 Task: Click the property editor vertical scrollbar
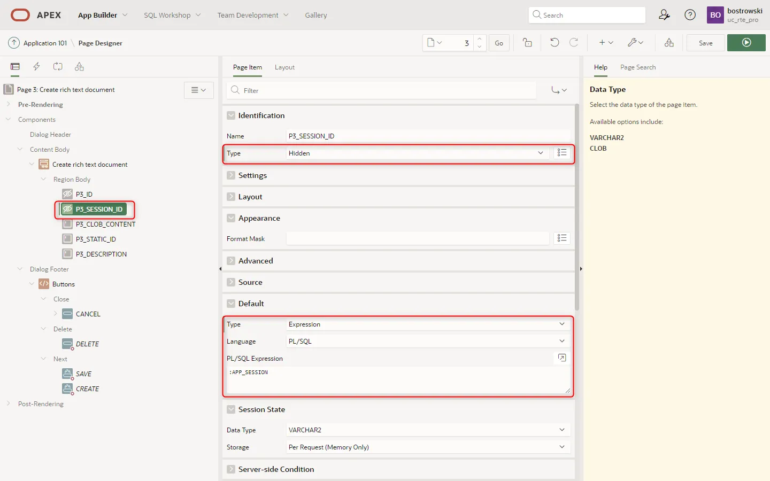(577, 207)
